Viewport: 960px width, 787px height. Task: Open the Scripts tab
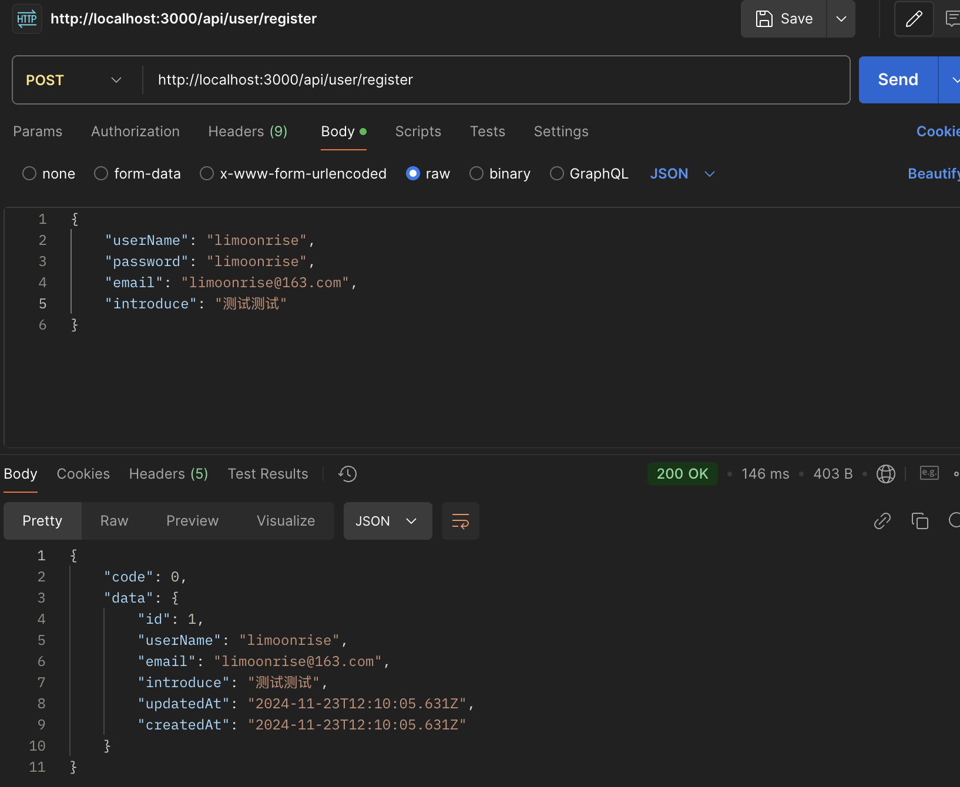418,132
